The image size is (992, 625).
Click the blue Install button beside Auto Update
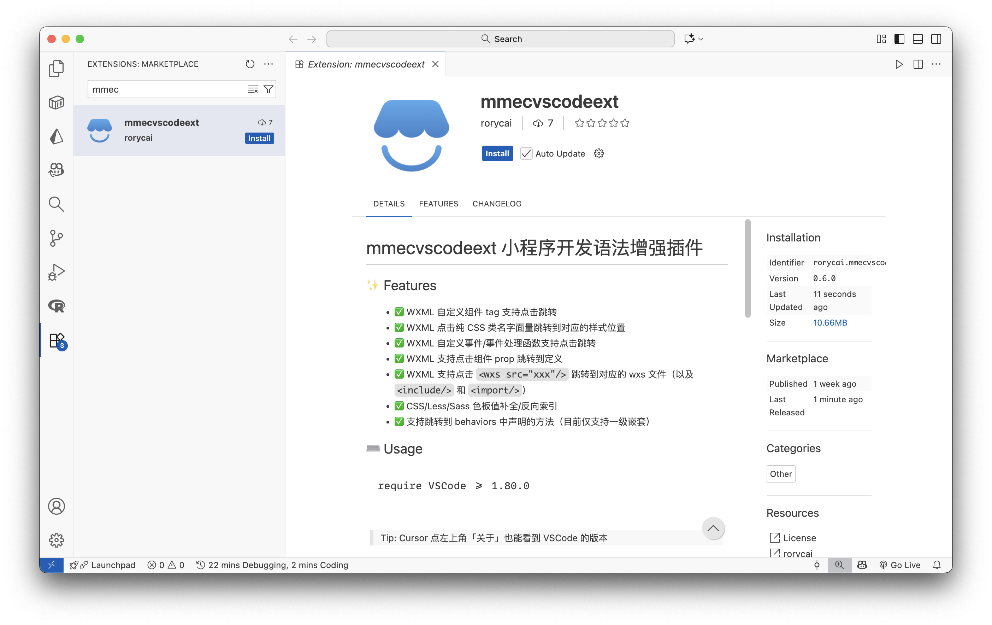(x=497, y=153)
